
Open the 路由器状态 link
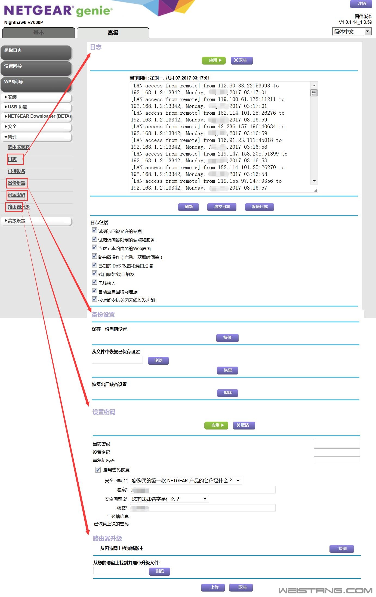point(19,147)
